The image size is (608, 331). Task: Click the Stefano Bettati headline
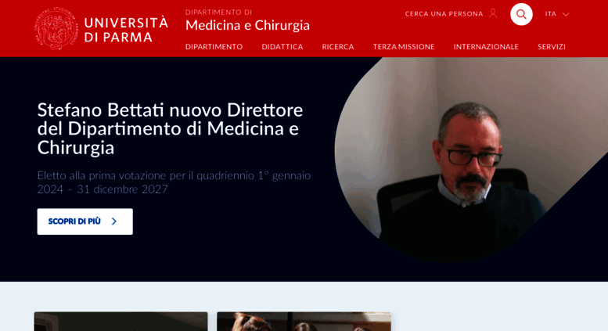click(x=170, y=128)
